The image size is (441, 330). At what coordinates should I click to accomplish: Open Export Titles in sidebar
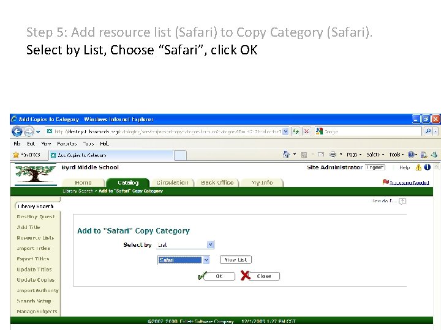click(x=33, y=258)
